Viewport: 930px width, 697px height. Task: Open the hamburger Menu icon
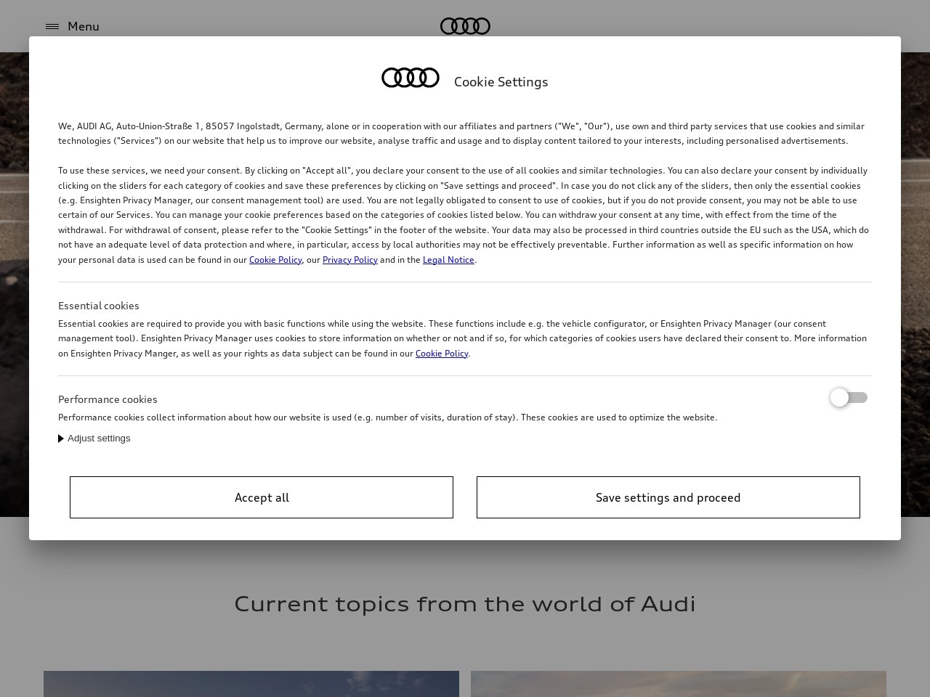52,26
